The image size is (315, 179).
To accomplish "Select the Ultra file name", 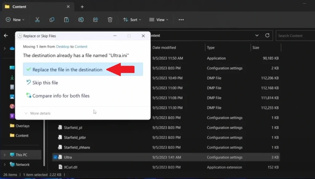I will pyautogui.click(x=68, y=157).
